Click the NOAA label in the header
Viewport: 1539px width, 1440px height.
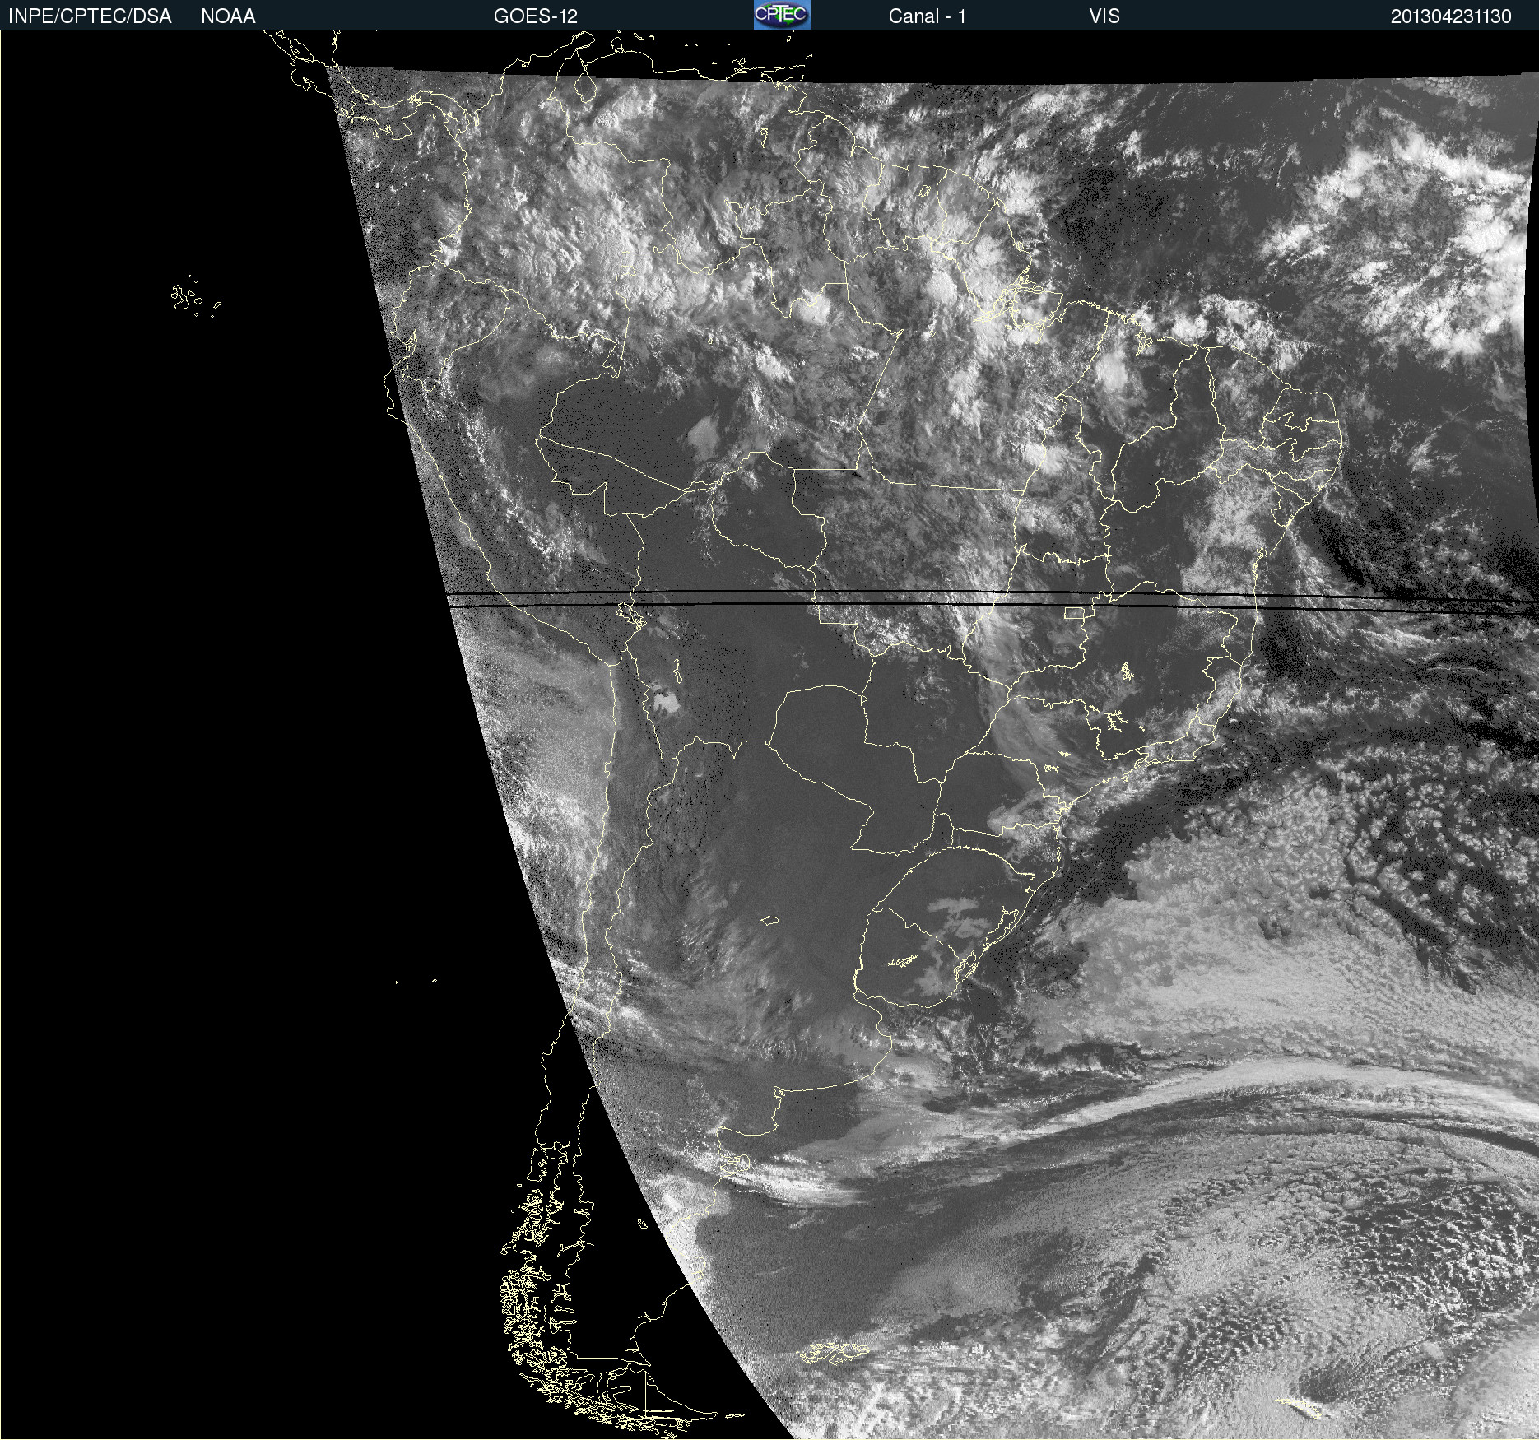coord(228,16)
